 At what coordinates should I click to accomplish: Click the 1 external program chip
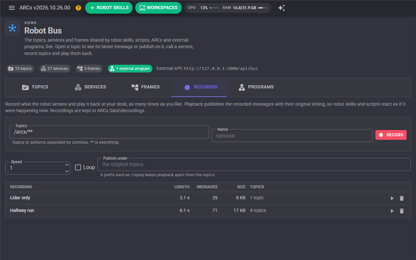[x=130, y=68]
